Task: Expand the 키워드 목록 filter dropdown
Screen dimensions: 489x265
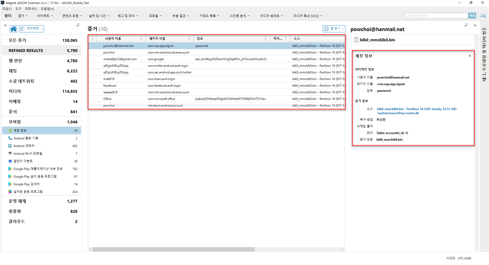Action: 209,16
